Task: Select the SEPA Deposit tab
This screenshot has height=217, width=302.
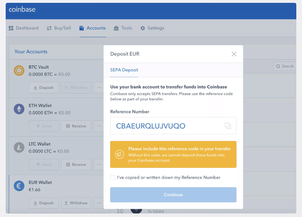Action: click(124, 70)
